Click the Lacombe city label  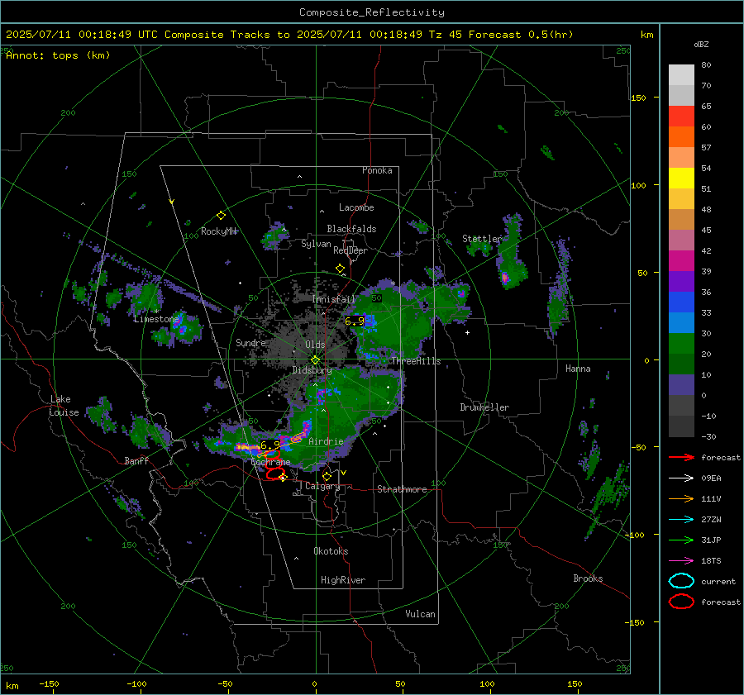click(356, 207)
